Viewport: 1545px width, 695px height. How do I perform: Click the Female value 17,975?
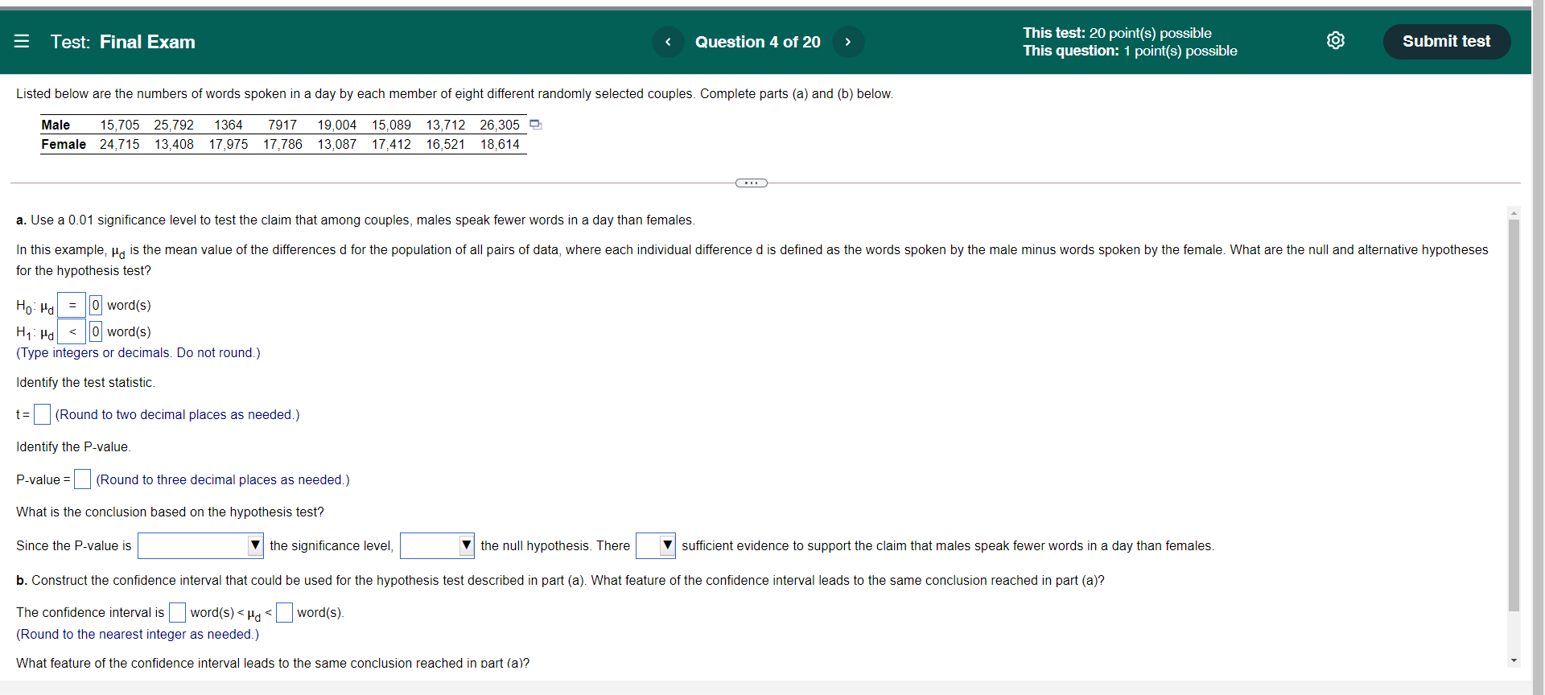pos(229,144)
